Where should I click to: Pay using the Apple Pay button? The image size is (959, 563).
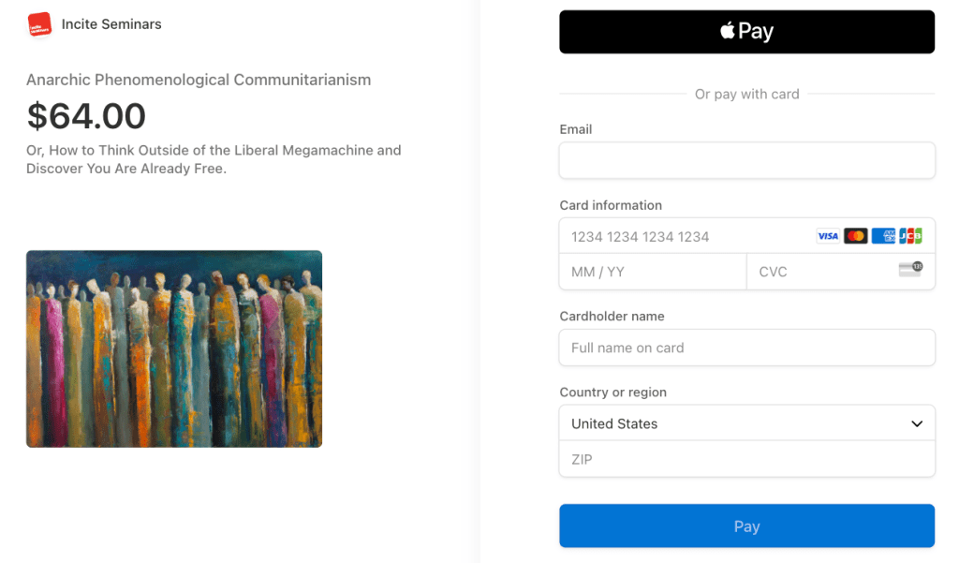tap(746, 32)
